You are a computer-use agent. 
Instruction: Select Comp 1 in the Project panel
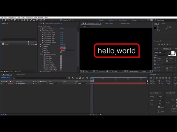click(x=7, y=44)
